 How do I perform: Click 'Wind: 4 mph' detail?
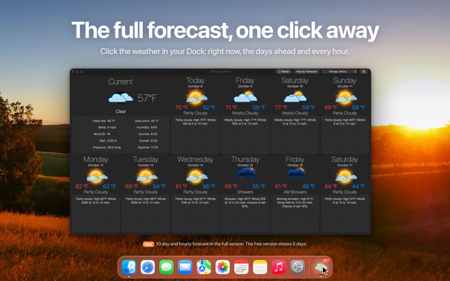click(107, 128)
